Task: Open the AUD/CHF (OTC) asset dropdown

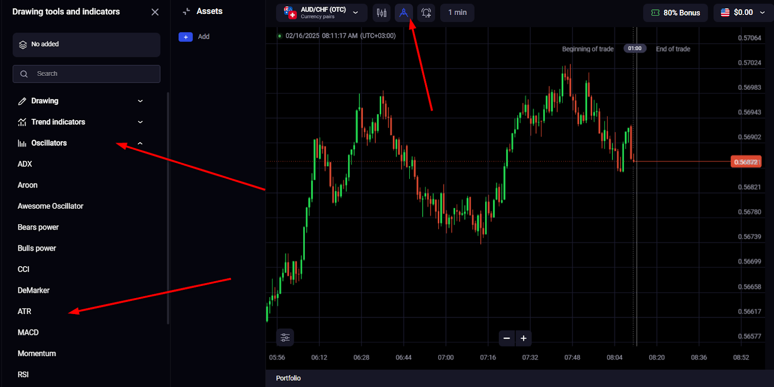Action: pyautogui.click(x=322, y=13)
